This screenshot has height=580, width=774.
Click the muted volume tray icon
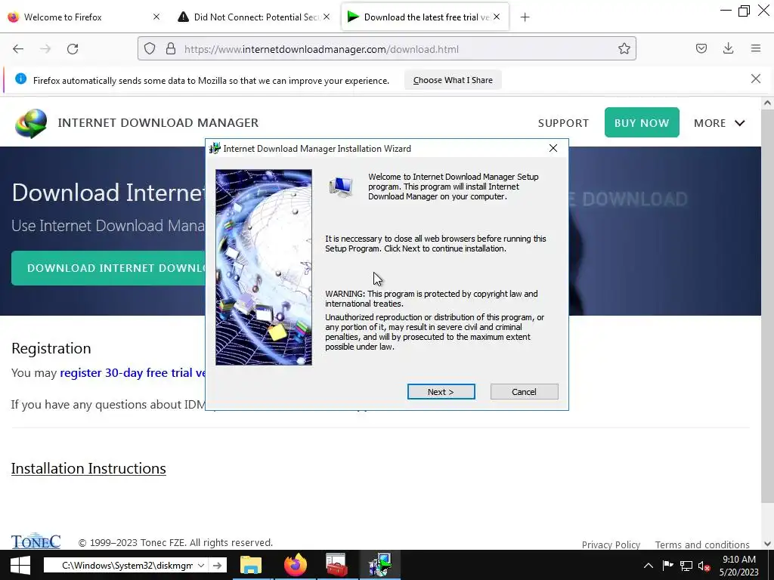(x=704, y=566)
